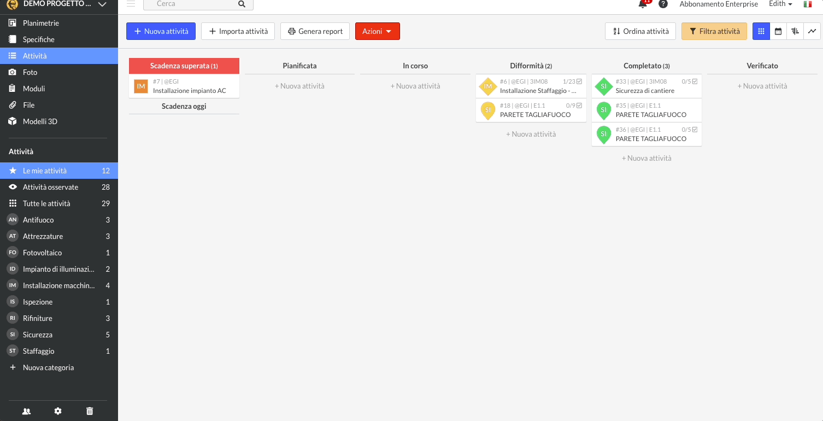Open Foto in the sidebar
The width and height of the screenshot is (823, 421).
[59, 72]
